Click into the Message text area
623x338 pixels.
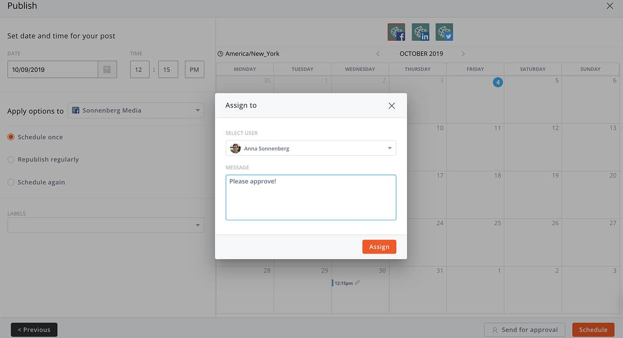tap(311, 197)
